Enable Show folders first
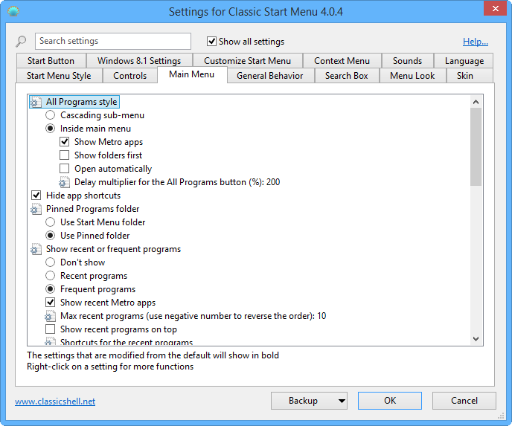This screenshot has height=426, width=512. tap(64, 155)
